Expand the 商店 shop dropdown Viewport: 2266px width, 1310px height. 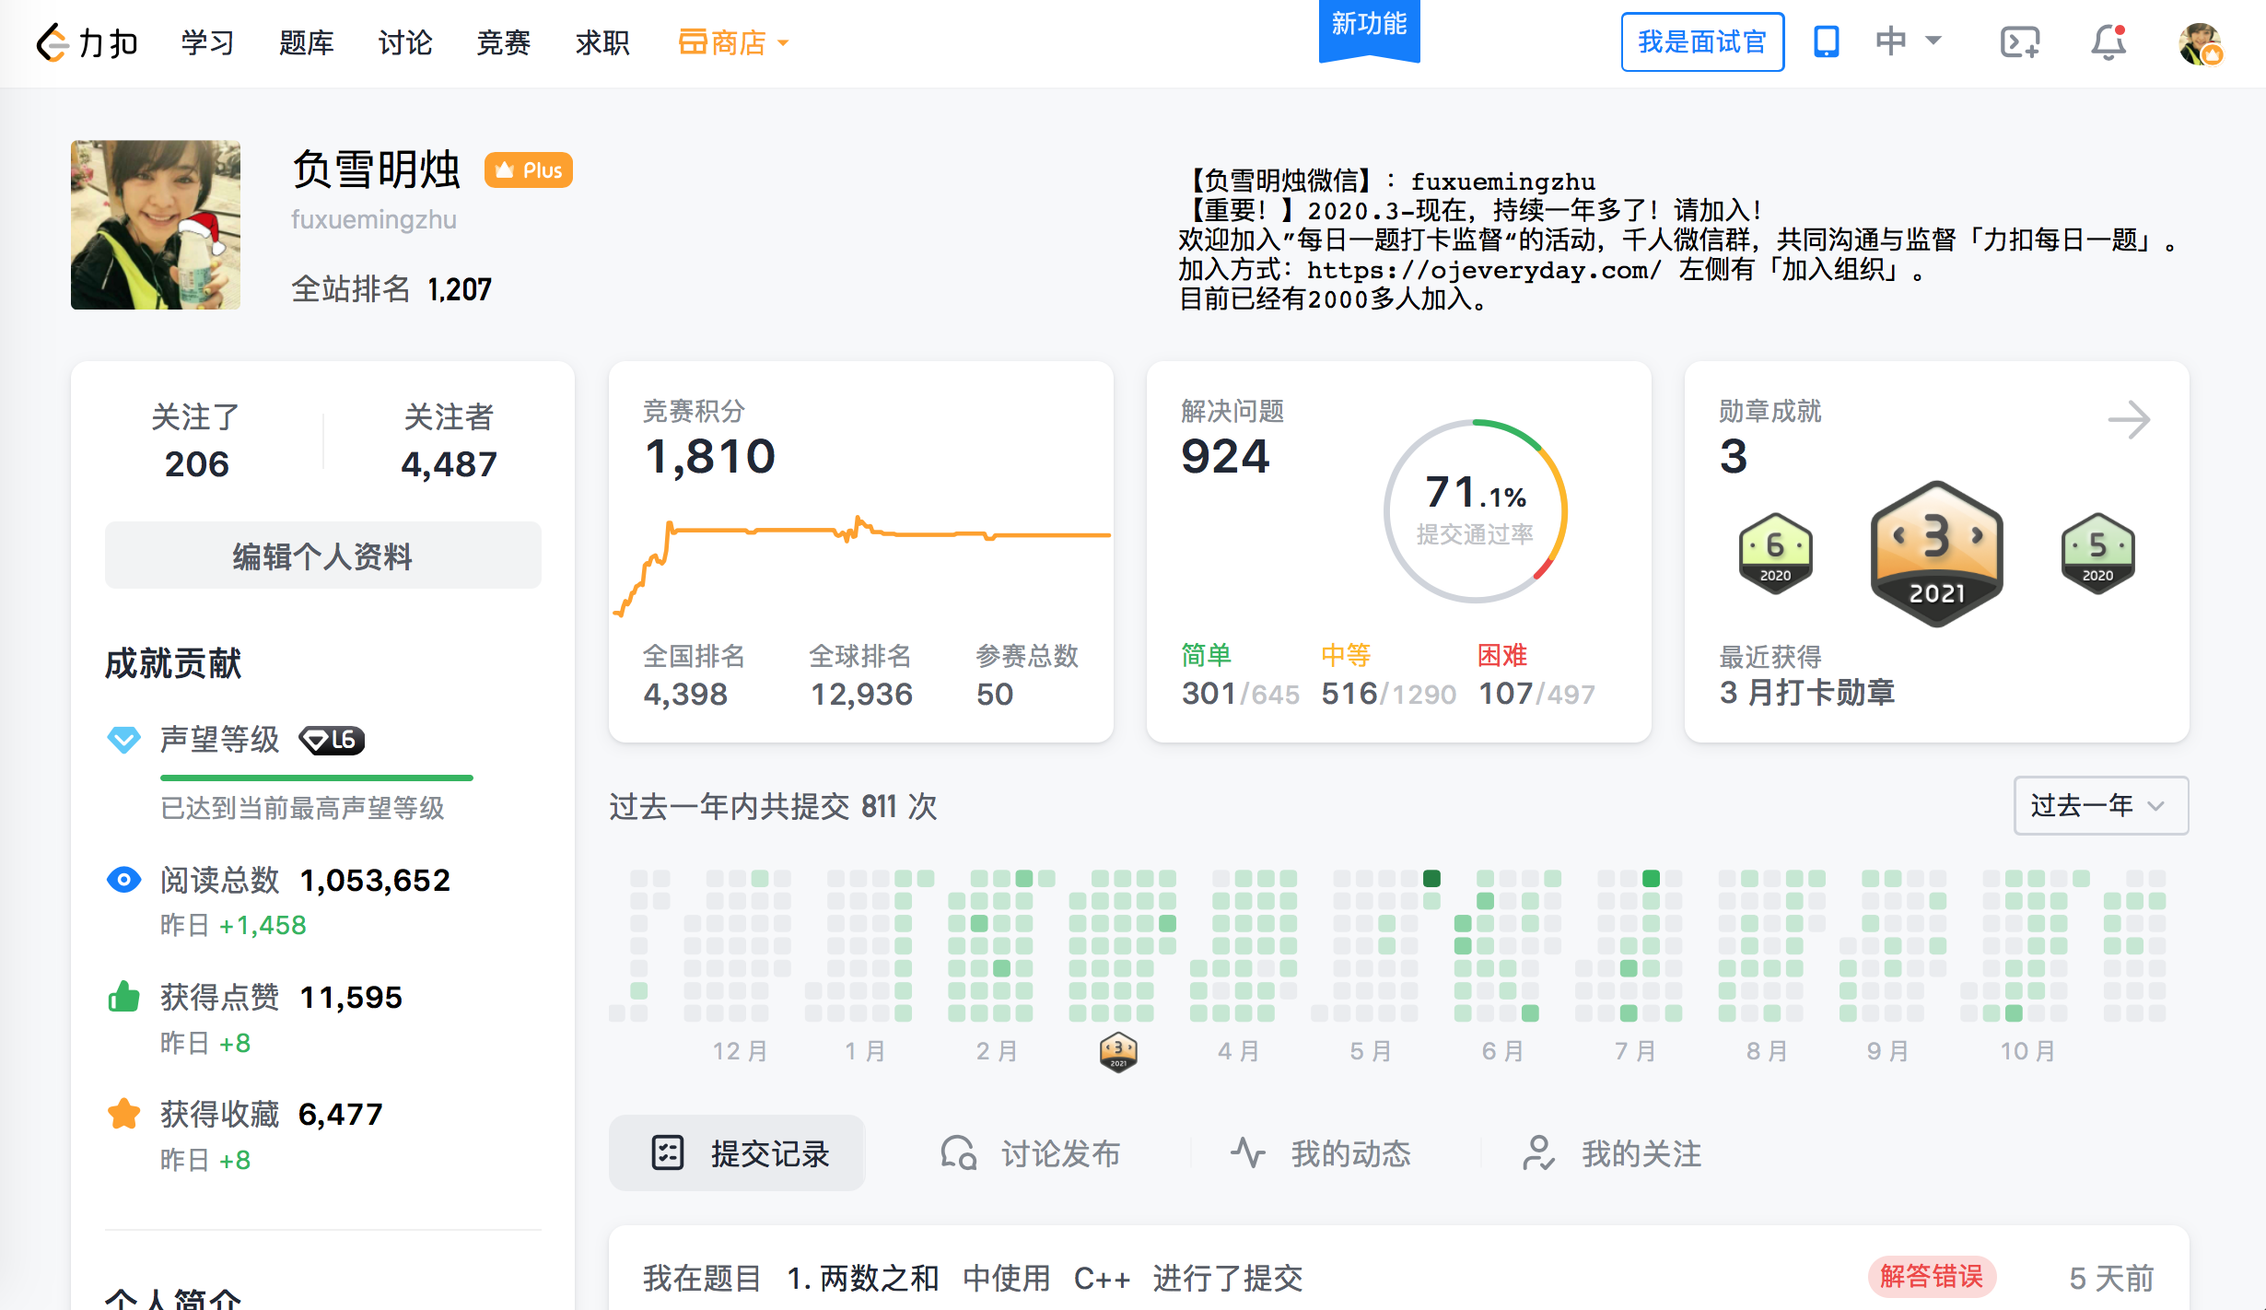point(734,42)
